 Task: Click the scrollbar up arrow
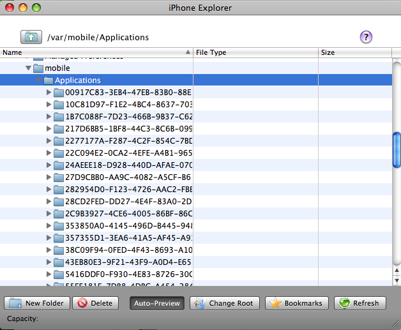coord(397,270)
